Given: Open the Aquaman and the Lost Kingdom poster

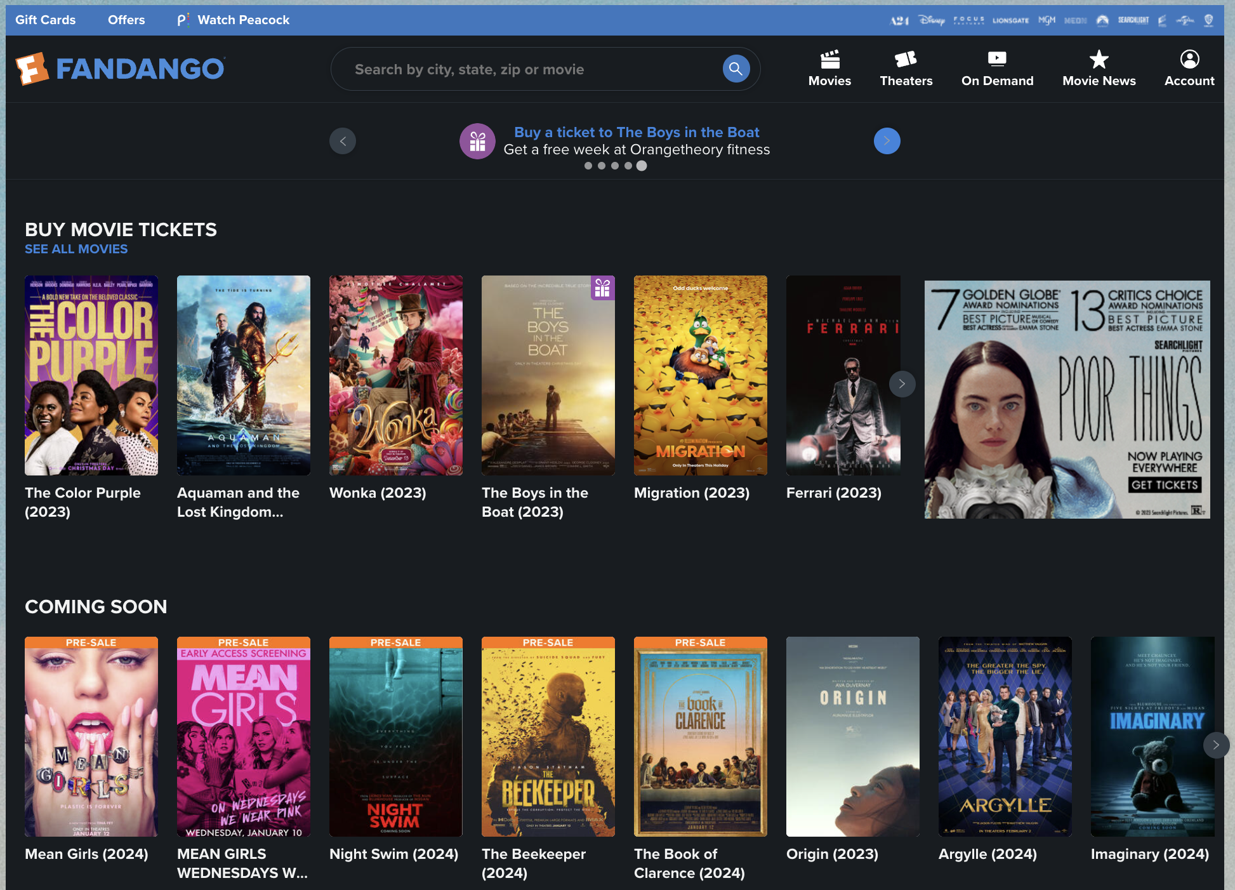Looking at the screenshot, I should click(244, 375).
